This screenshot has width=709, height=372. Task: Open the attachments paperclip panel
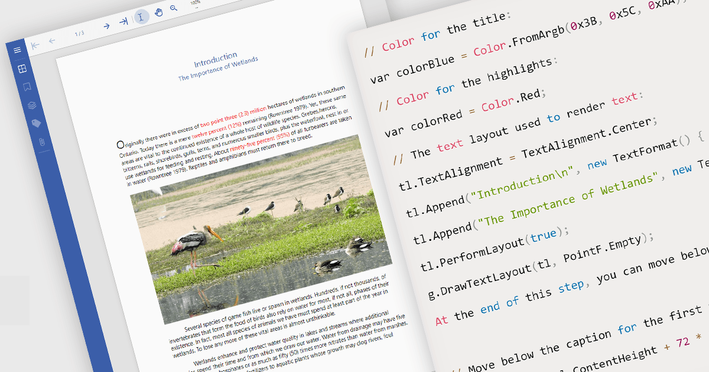[x=41, y=142]
